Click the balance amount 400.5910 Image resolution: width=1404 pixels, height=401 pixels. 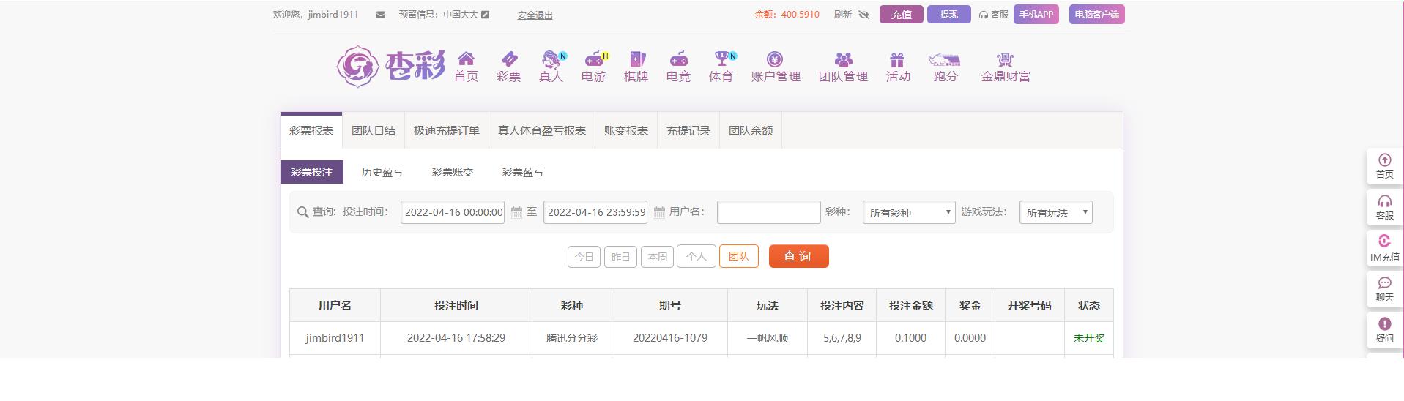(x=801, y=15)
